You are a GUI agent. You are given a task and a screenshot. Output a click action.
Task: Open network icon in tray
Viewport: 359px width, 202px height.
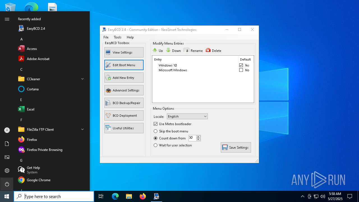tap(316, 196)
